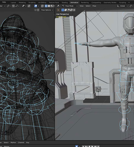Open the Pose Options dropdown
This screenshot has width=134, height=147.
tap(47, 10)
